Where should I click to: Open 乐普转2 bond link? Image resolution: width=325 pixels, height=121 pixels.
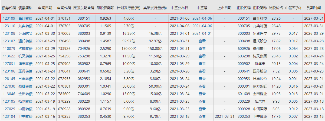click(x=25, y=34)
